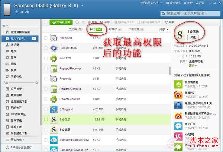
Task: Click the 刷新 refresh button
Action: (x=169, y=22)
